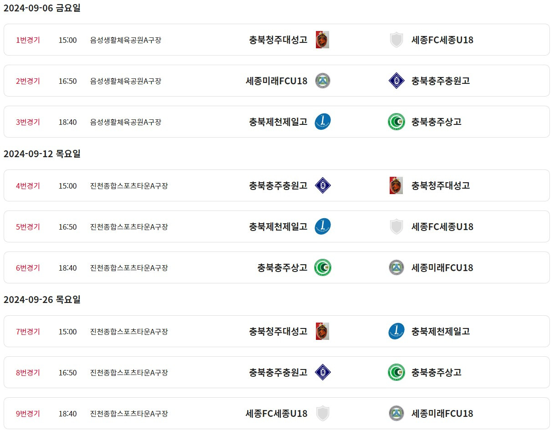Click 충북충주충원고 diamond emblem in match 2
This screenshot has height=431, width=554.
pos(396,81)
